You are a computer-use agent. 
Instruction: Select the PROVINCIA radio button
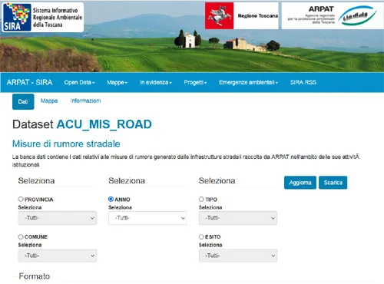tap(21, 199)
